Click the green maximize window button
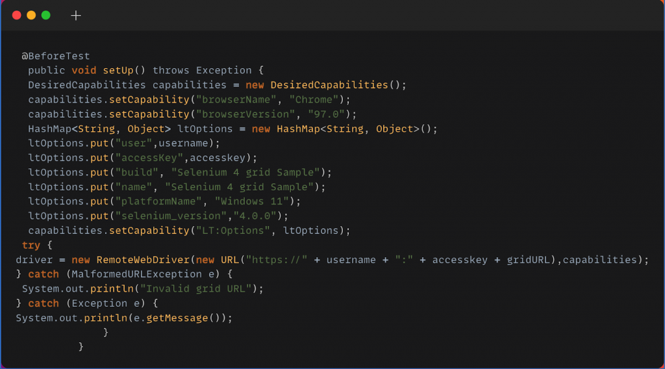The height and width of the screenshot is (369, 665). coord(45,15)
